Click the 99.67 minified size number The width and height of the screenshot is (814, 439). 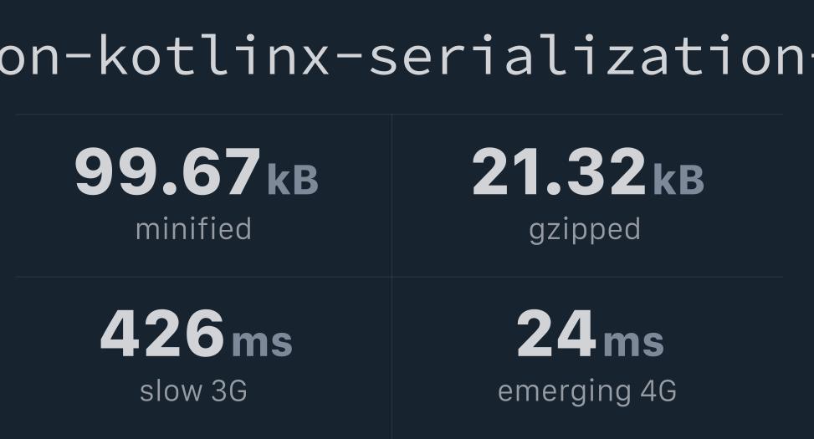tap(167, 171)
